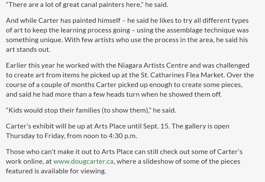
Task: Click "featured is available for viewing." line
Action: tap(56, 171)
